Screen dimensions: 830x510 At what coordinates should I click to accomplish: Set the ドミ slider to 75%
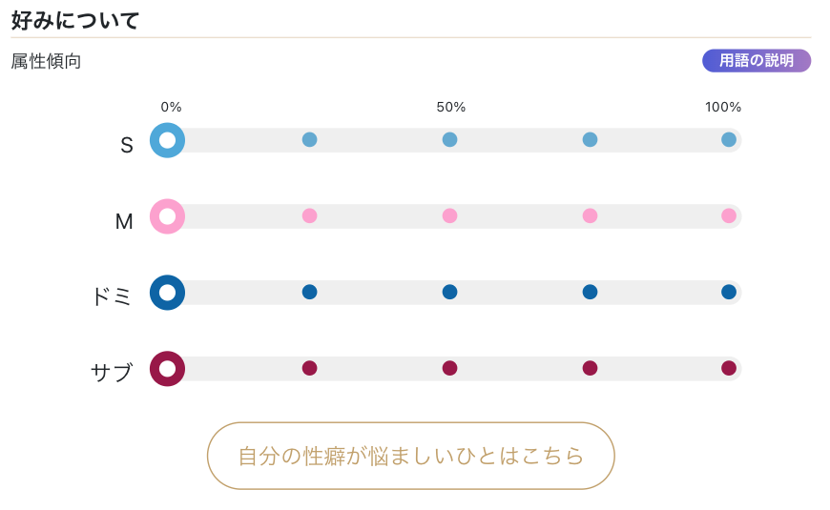(x=590, y=292)
